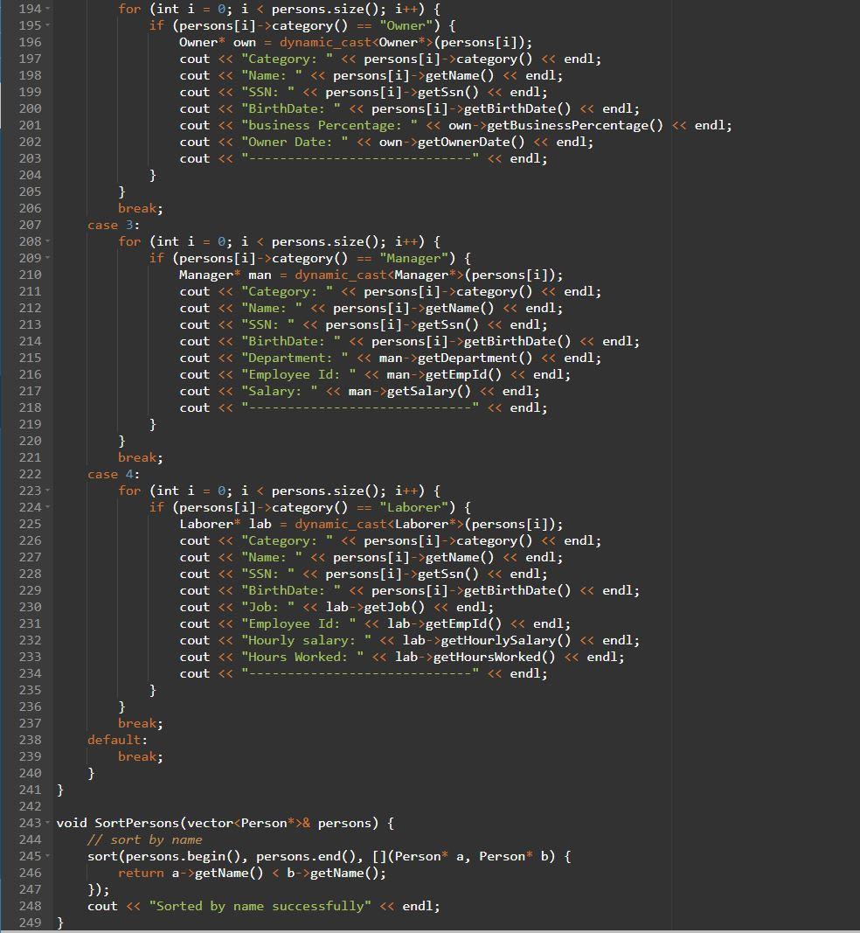Click line number 207 in the gutter
The height and width of the screenshot is (933, 860).
[31, 225]
